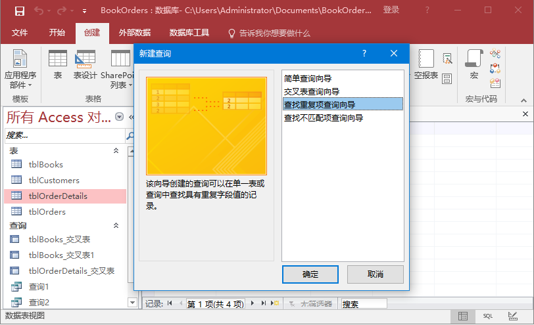
Task: Click the Macro icon in ribbon
Action: pyautogui.click(x=473, y=65)
